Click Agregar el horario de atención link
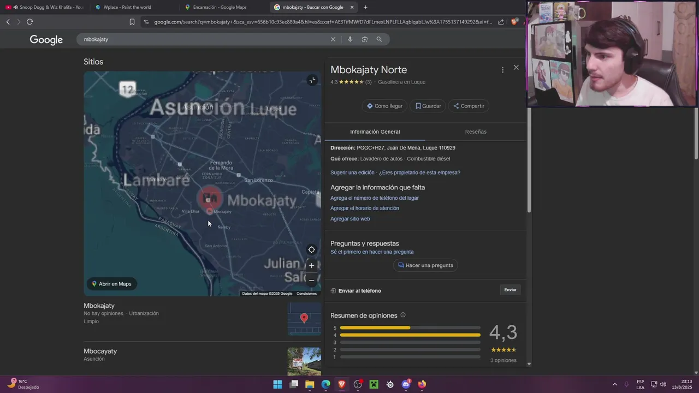This screenshot has width=699, height=393. [x=365, y=208]
